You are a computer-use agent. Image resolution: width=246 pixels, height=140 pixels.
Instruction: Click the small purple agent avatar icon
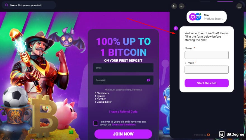pyautogui.click(x=176, y=28)
